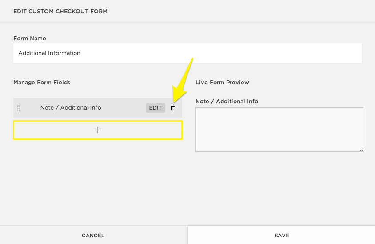
Task: Delete the Note / Additional Info field with trash icon
Action: (x=173, y=108)
